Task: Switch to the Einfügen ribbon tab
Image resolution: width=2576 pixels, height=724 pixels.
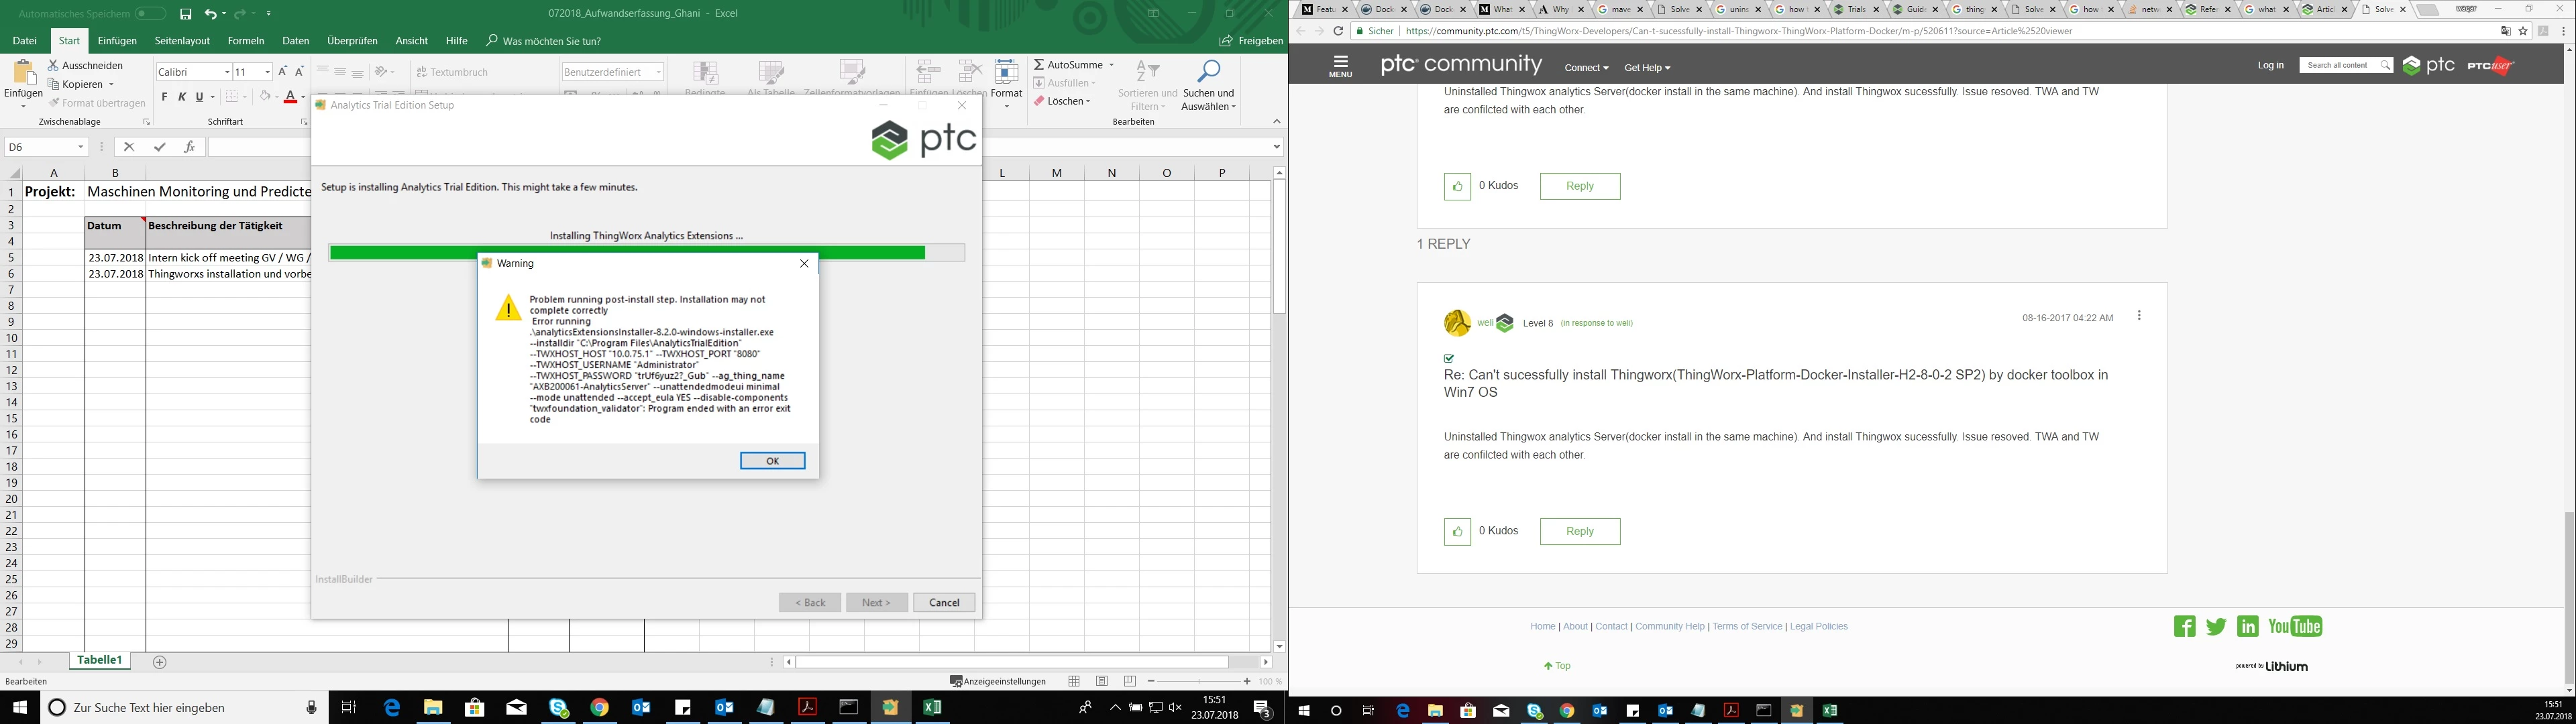Action: [117, 41]
